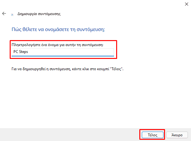Click the label Πληκτρολογήστε ένα όνομα για αυτήν τη συντόμευση:
The image size is (191, 141).
coord(57,45)
